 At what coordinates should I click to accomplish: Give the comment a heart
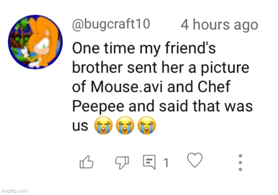195,160
